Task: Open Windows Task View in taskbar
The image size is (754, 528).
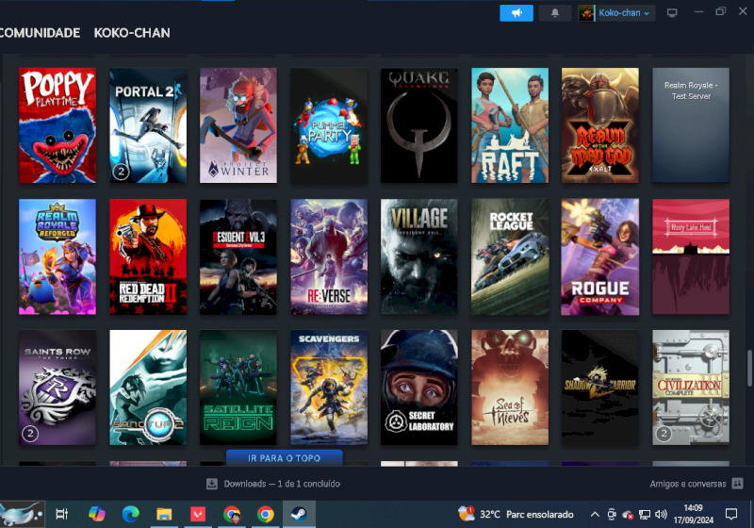Action: [62, 514]
